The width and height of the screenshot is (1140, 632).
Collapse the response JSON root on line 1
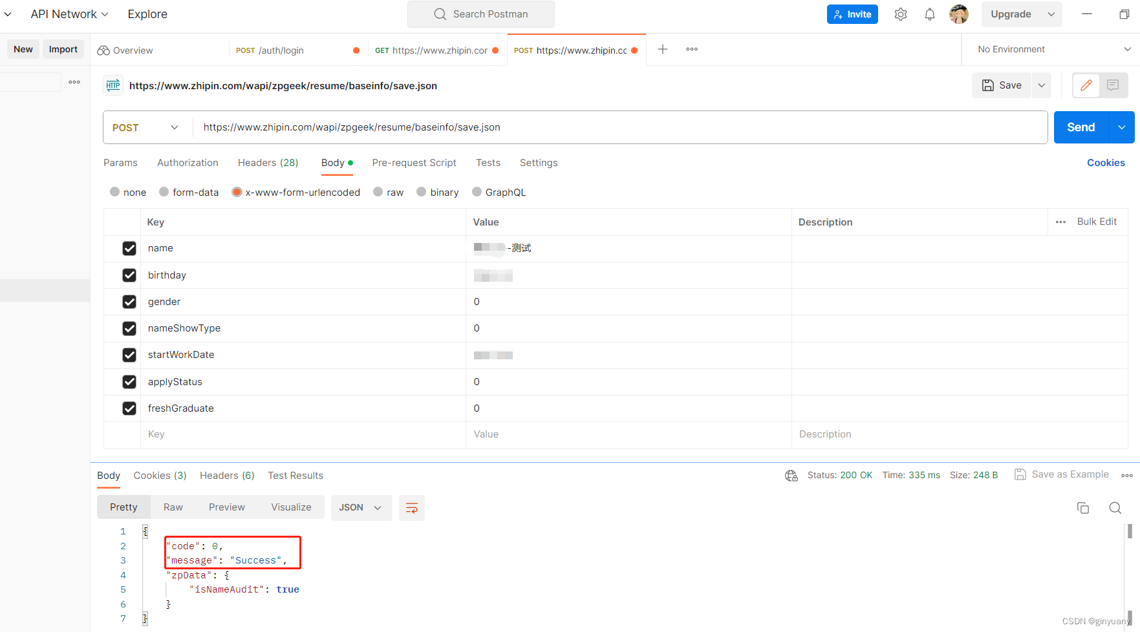coord(145,531)
